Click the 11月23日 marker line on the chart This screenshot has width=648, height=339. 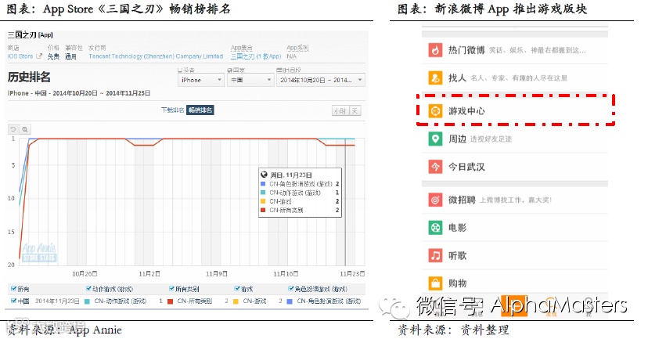pyautogui.click(x=345, y=202)
